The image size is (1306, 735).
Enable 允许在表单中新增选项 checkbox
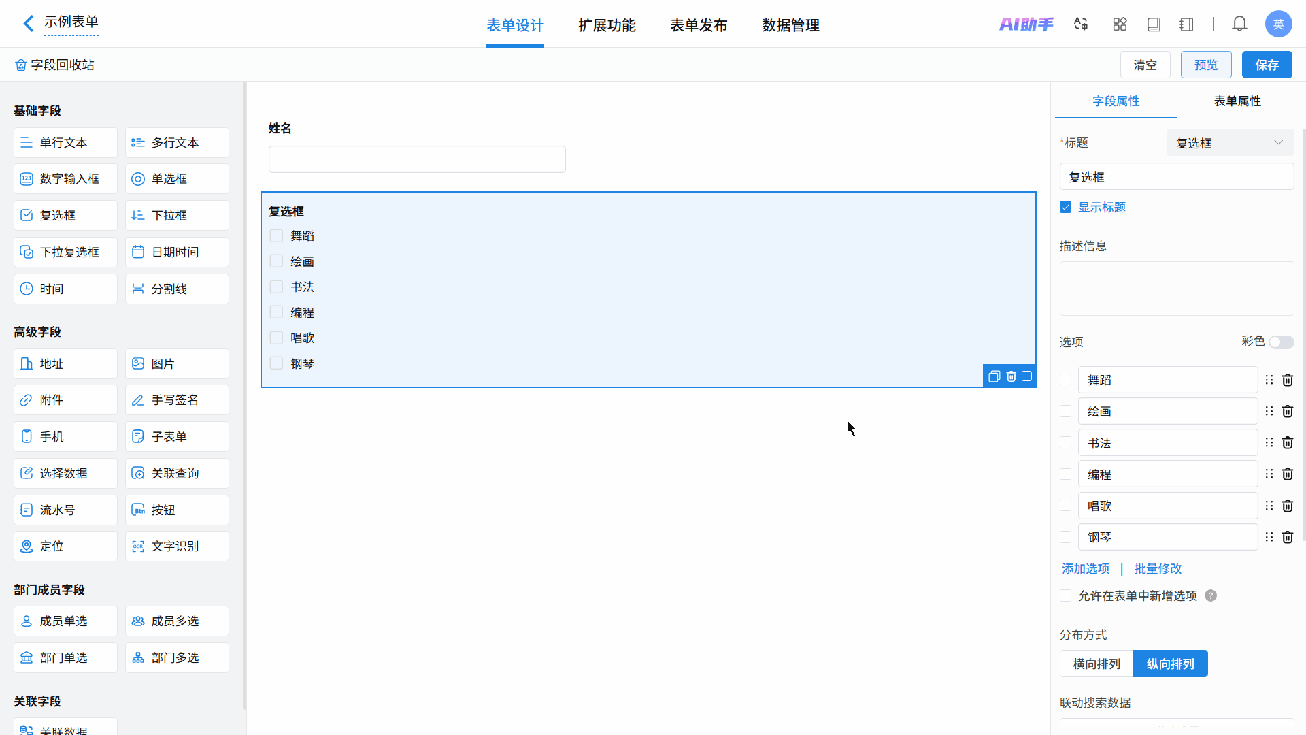[1066, 596]
